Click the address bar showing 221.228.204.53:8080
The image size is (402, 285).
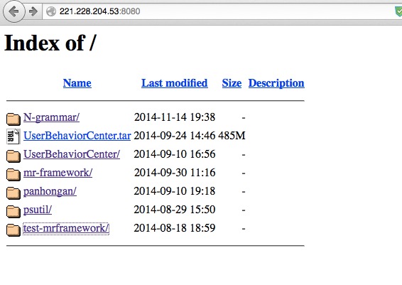(x=218, y=11)
